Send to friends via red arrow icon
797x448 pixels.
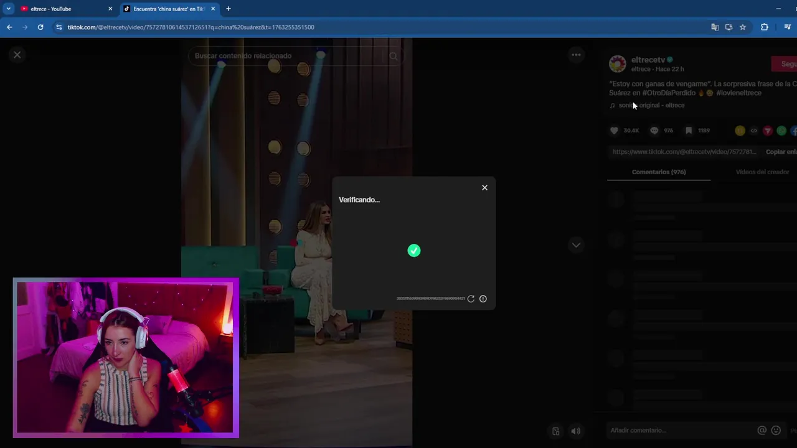pos(768,131)
